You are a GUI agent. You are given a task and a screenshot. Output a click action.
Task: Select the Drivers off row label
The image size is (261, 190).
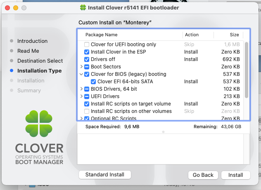(x=103, y=59)
